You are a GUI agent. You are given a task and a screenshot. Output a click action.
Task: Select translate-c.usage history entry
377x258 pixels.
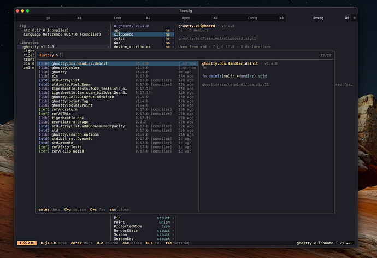[117, 122]
